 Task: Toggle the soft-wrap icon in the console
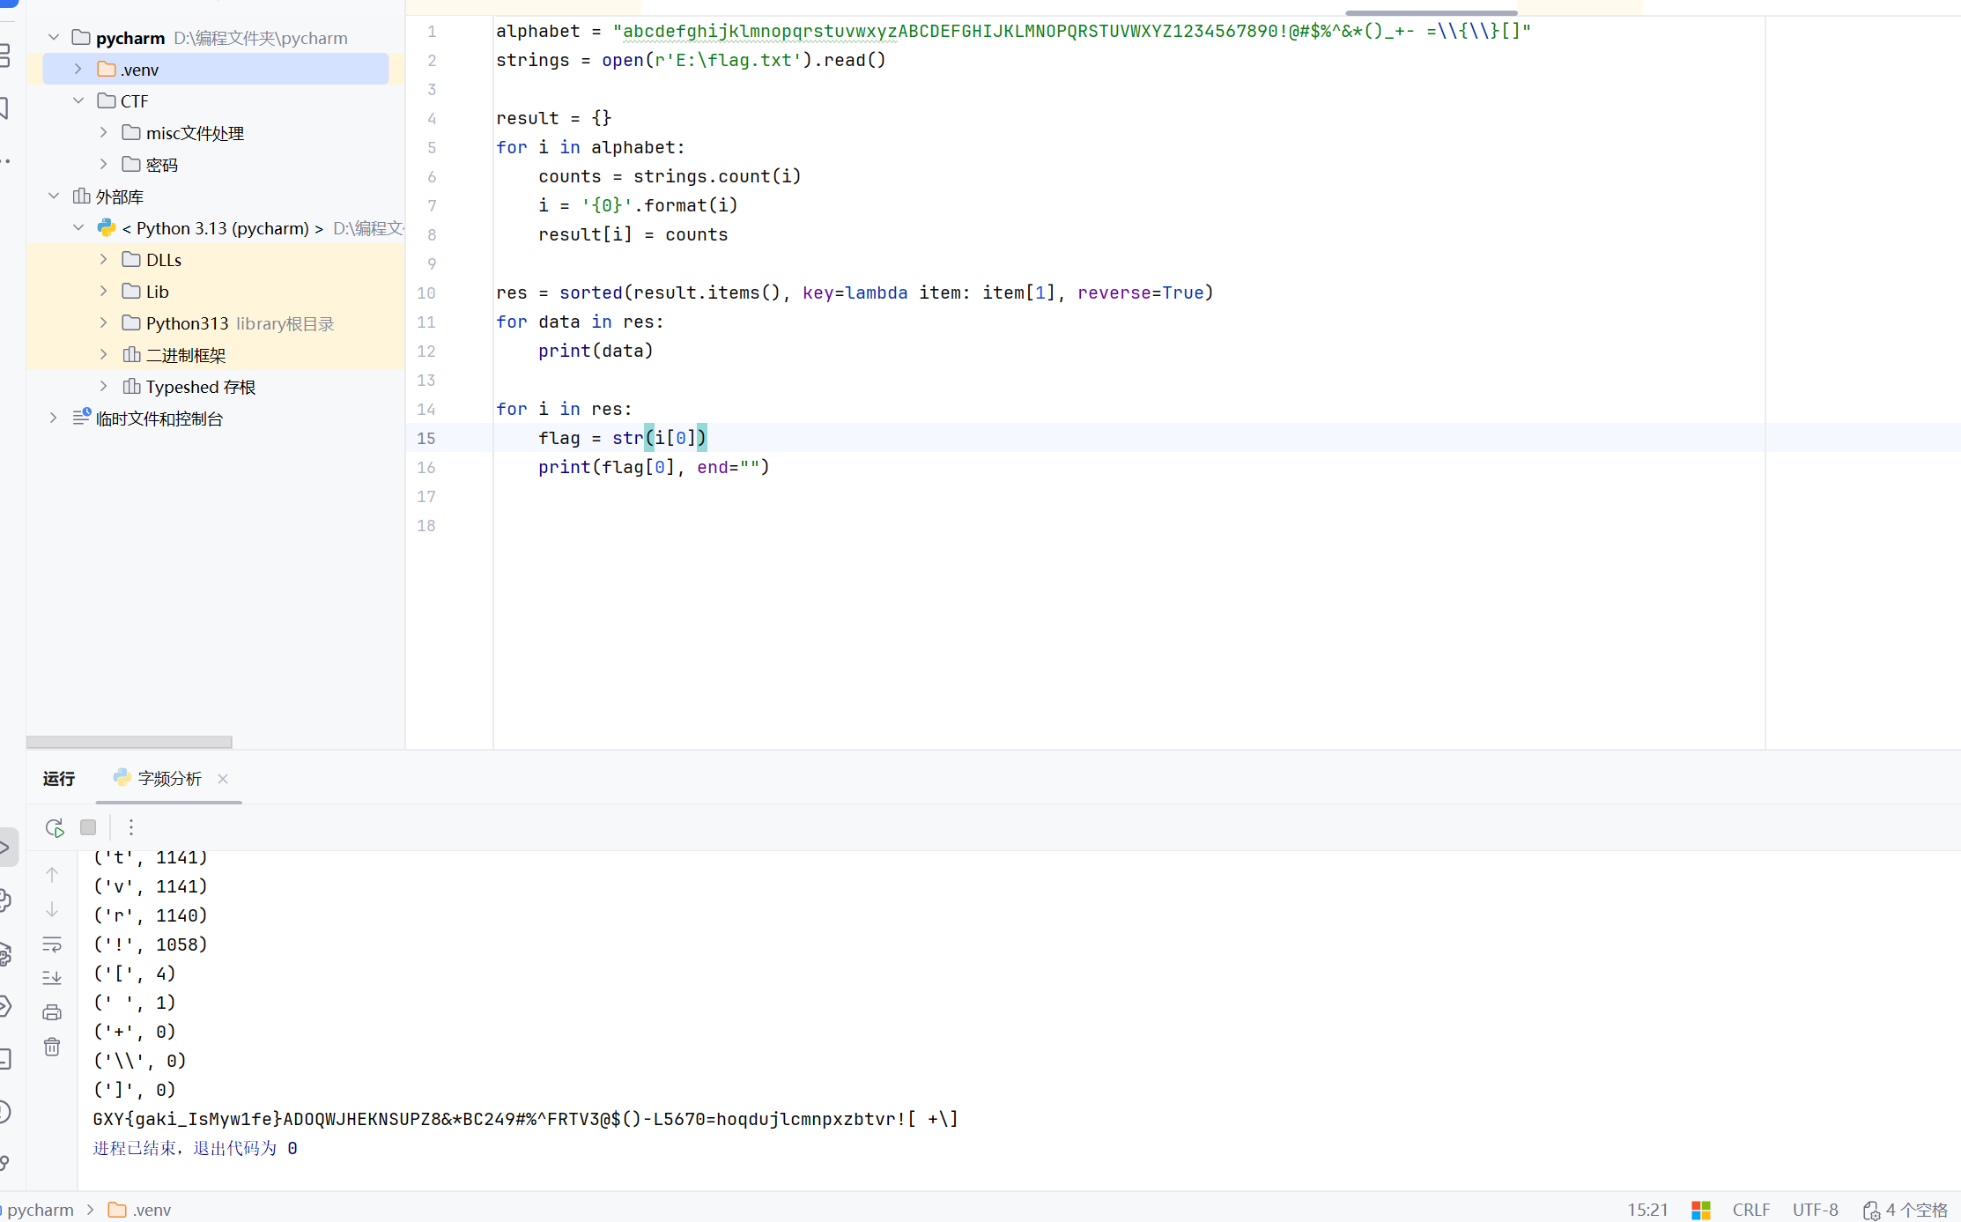point(52,944)
